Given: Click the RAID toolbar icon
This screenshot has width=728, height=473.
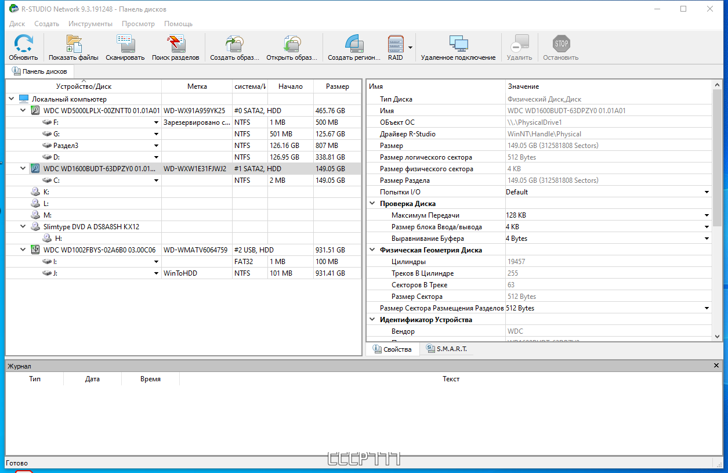Looking at the screenshot, I should [395, 45].
